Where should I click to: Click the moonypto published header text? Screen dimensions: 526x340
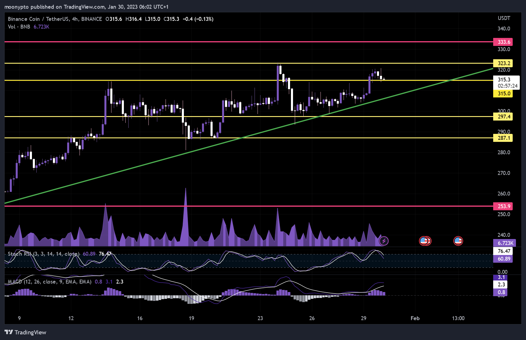pos(86,7)
